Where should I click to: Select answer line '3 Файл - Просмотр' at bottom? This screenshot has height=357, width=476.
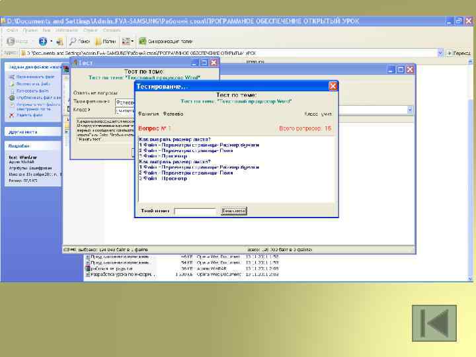(x=163, y=178)
